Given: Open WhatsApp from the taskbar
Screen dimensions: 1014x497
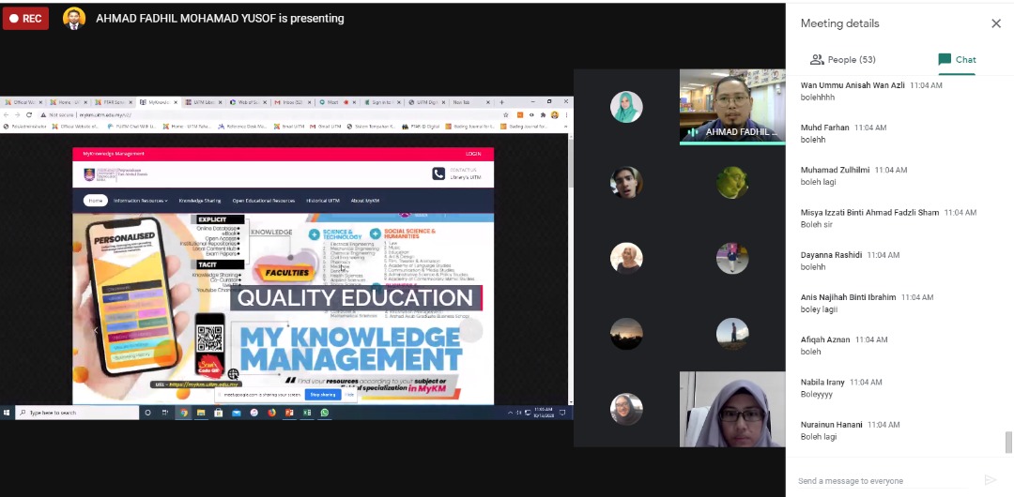Looking at the screenshot, I should (x=324, y=413).
